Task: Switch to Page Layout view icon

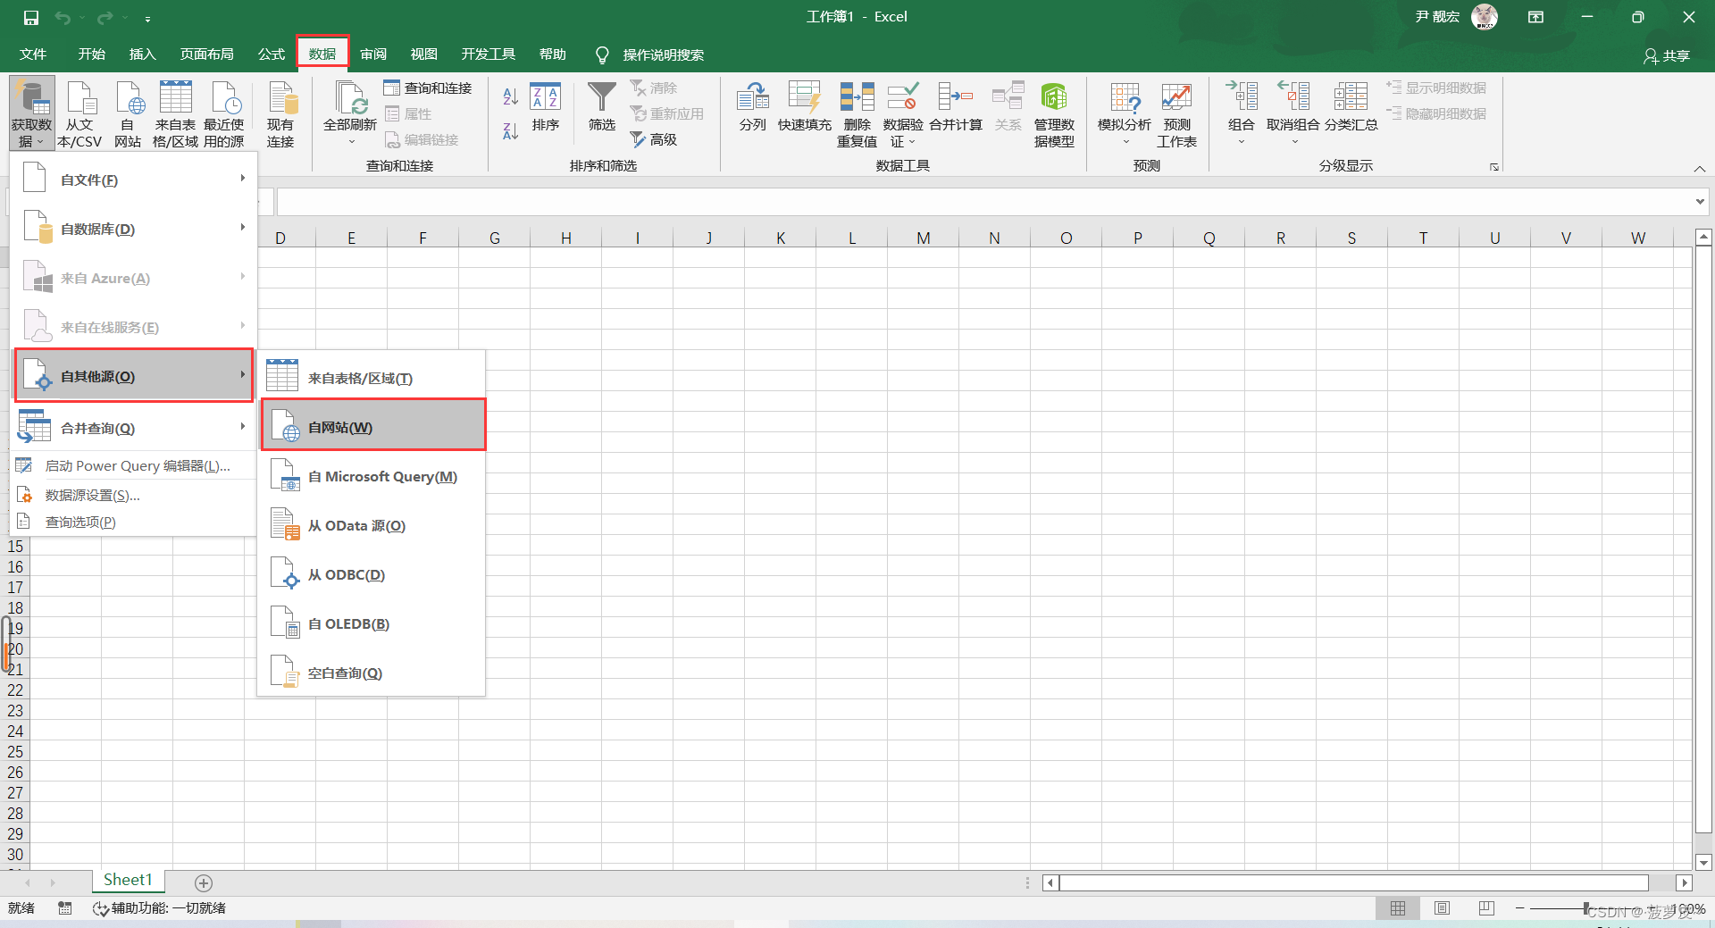Action: point(1442,908)
